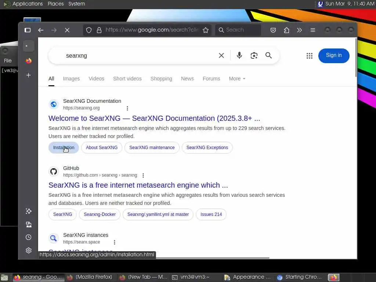
Task: Bookmark this page with the star
Action: pyautogui.click(x=206, y=30)
